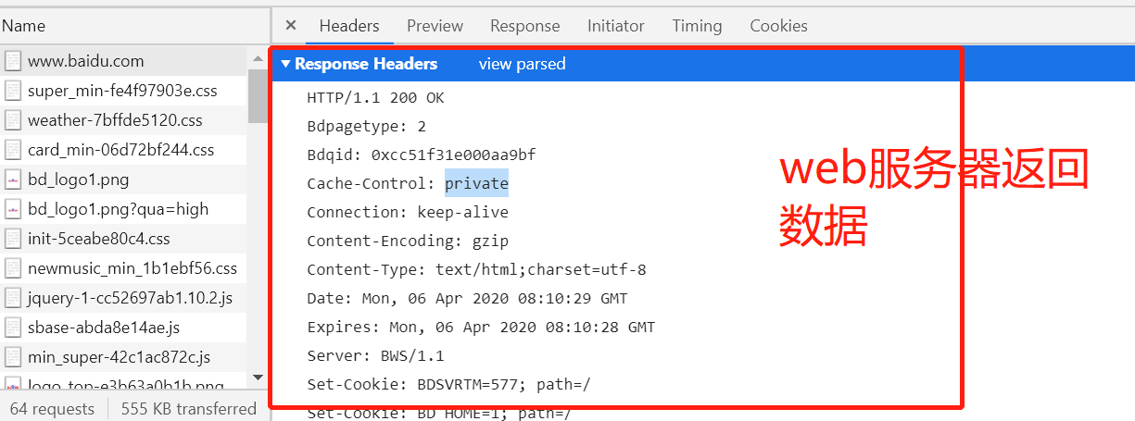Viewport: 1135px width, 421px height.
Task: Click icon for card_min-06d72bf244.css
Action: [x=13, y=150]
